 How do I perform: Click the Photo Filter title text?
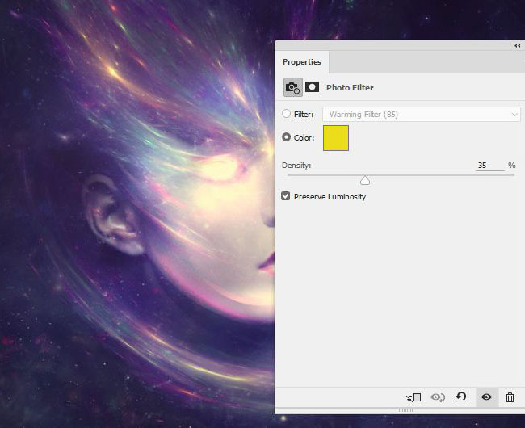[x=350, y=88]
